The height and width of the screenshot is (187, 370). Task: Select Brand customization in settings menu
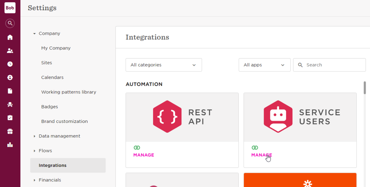point(64,121)
